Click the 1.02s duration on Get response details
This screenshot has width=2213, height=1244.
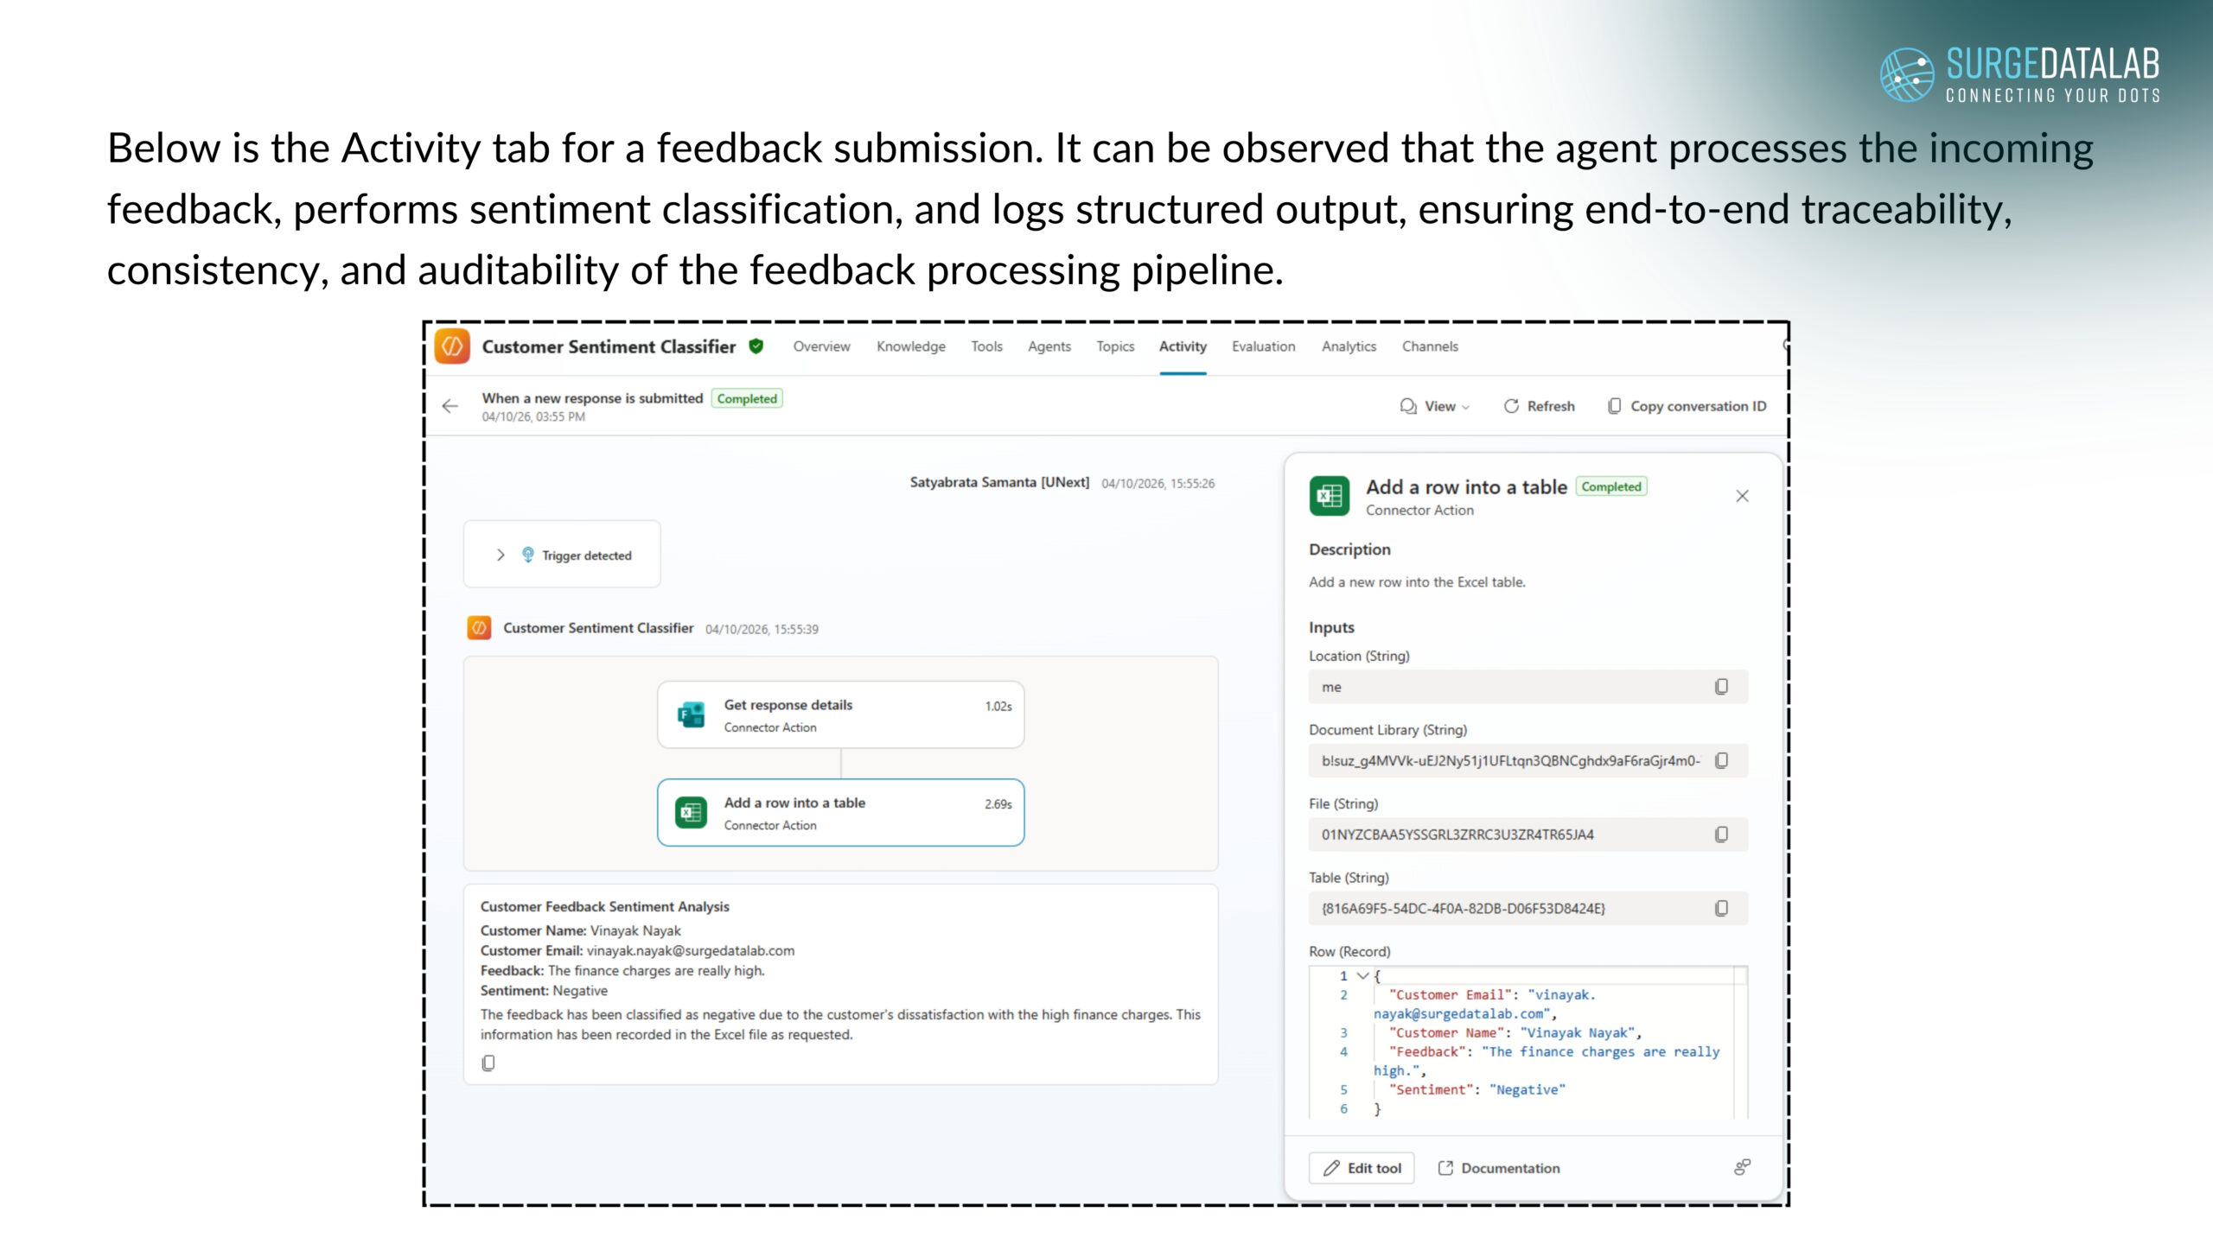click(x=998, y=706)
